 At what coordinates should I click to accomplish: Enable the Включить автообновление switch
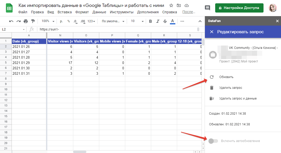(x=213, y=141)
